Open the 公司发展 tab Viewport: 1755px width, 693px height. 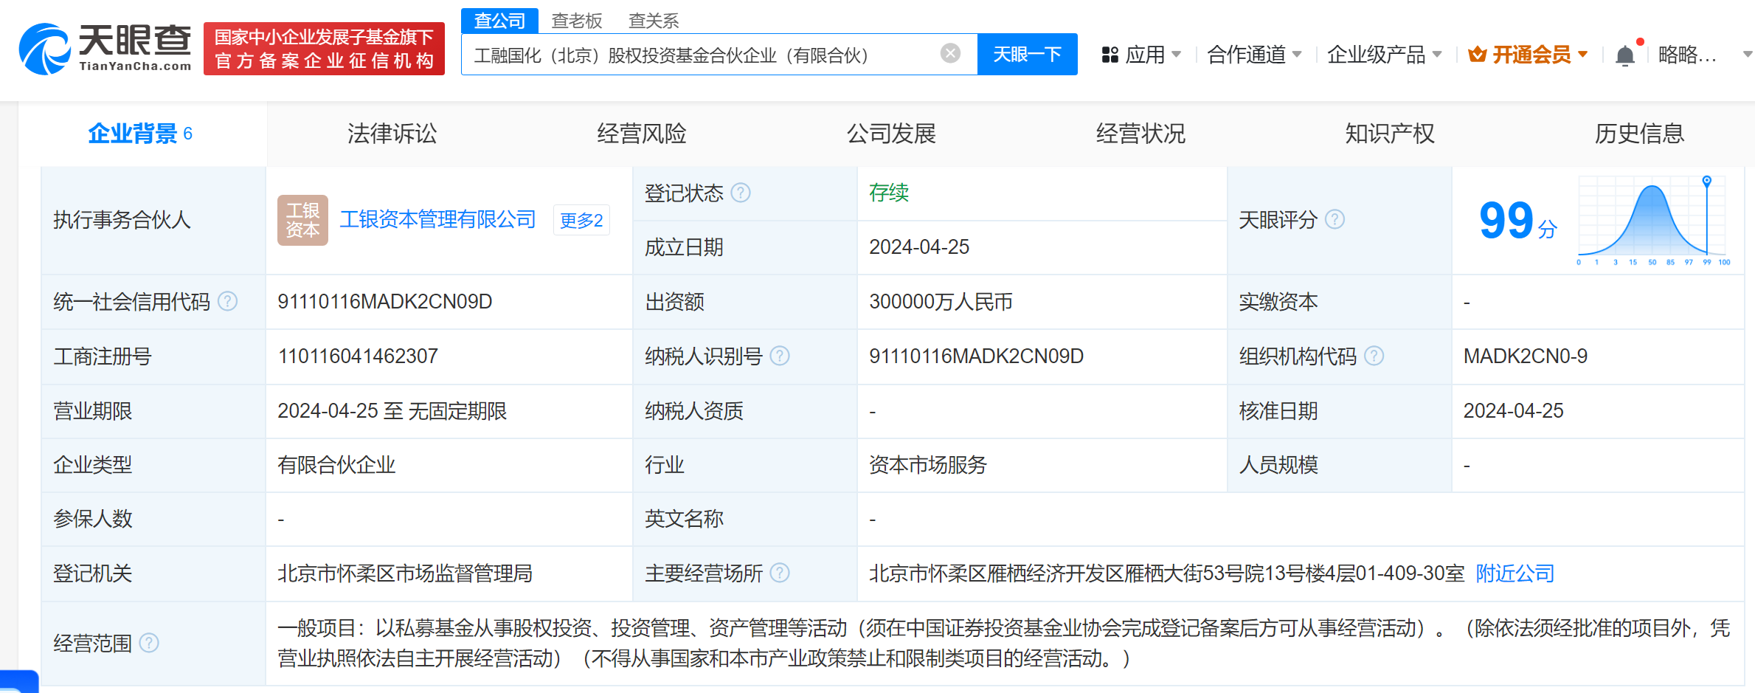coord(891,134)
